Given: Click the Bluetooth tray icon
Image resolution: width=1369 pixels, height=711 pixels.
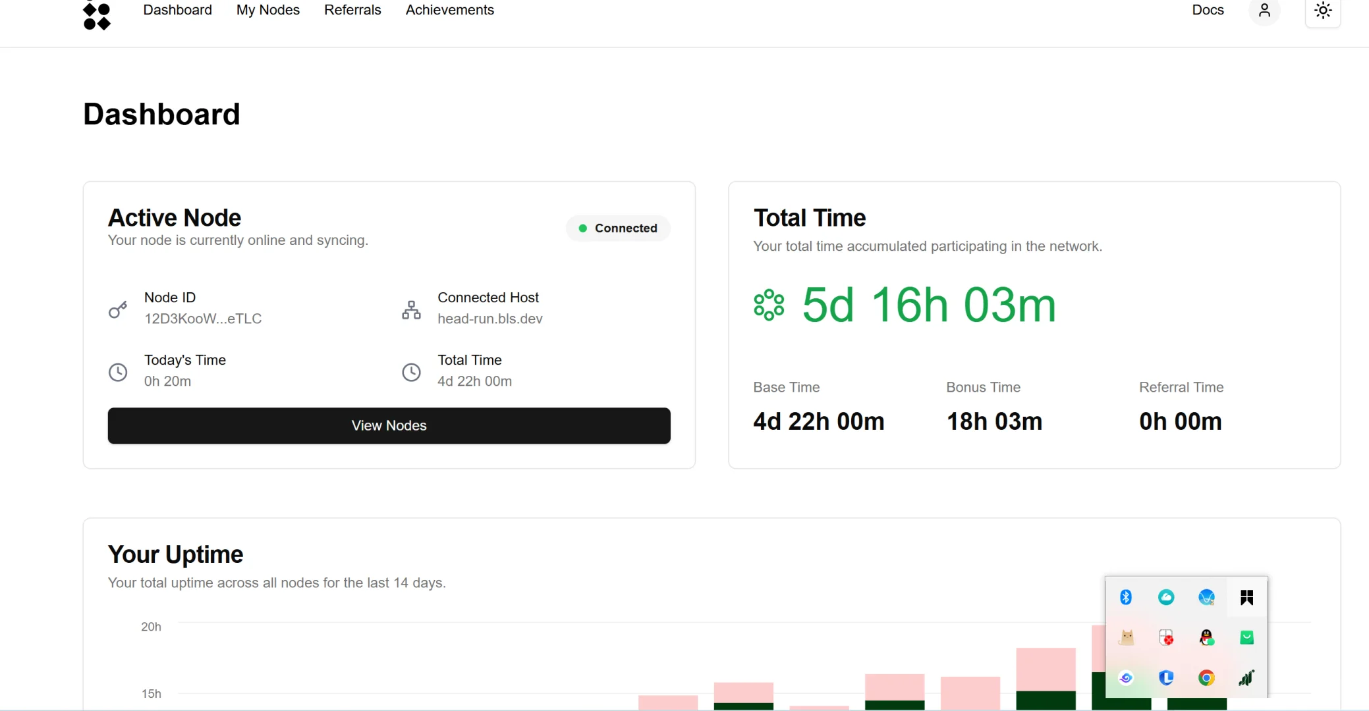Looking at the screenshot, I should [1125, 597].
